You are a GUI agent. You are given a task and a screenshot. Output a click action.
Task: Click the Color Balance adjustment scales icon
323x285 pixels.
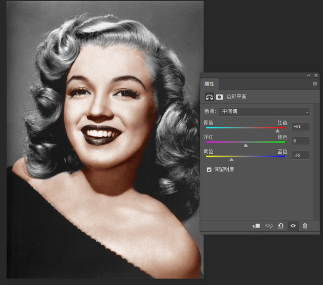point(209,97)
